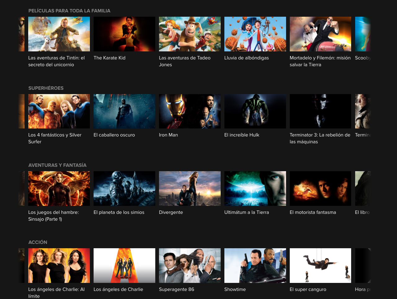The image size is (397, 299).
Task: Open Lluvia de albóndigas thumbnail
Action: 255,34
